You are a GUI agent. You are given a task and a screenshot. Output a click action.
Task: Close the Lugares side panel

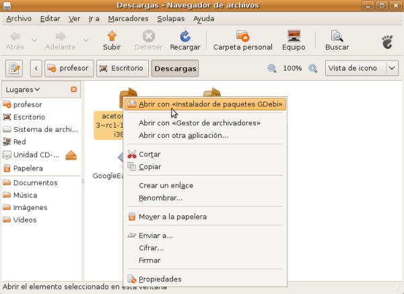[x=73, y=89]
